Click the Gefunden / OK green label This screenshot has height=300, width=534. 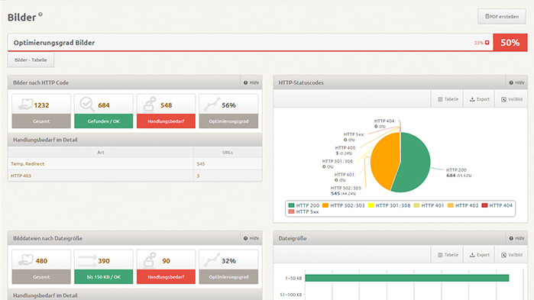104,121
